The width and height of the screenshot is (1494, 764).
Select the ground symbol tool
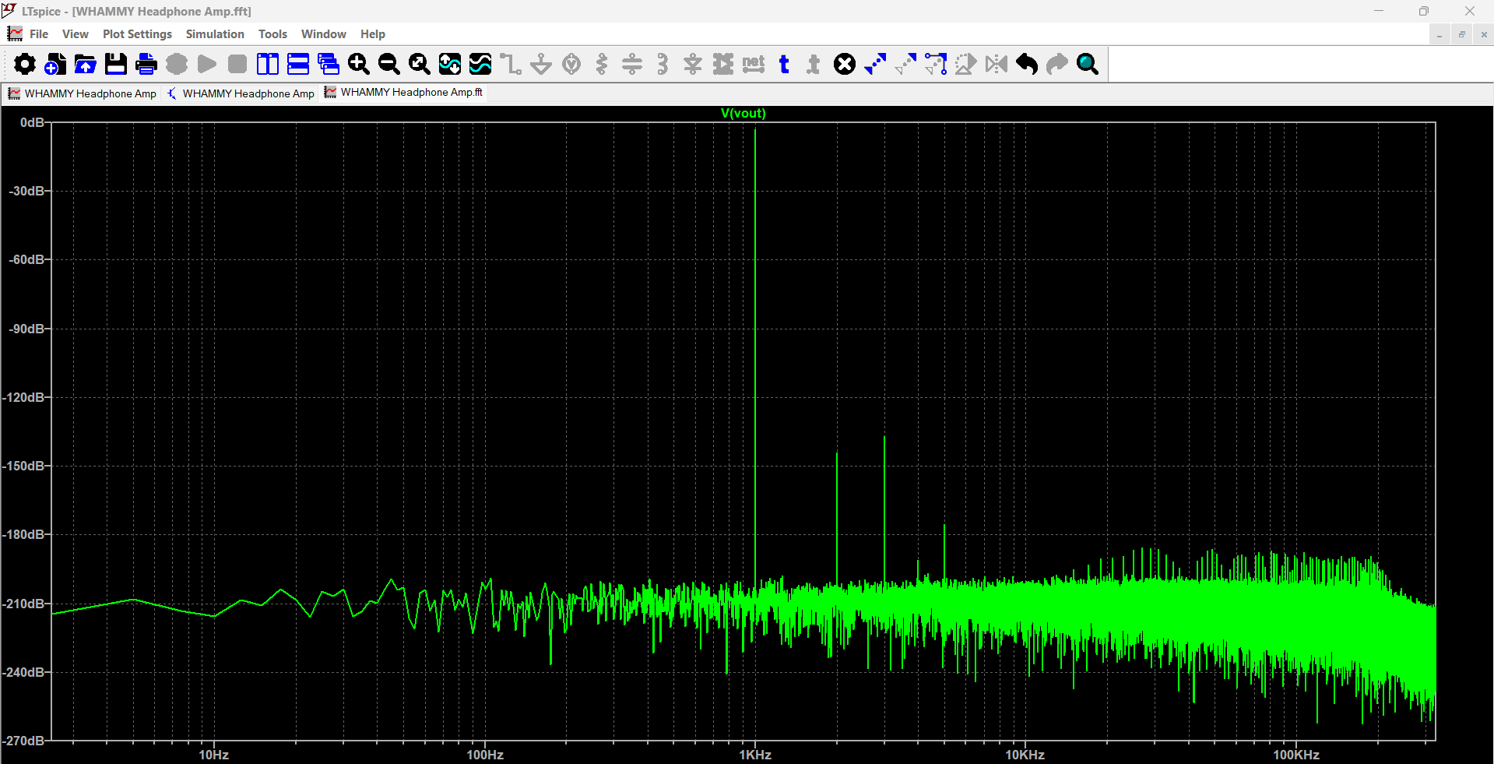click(541, 64)
